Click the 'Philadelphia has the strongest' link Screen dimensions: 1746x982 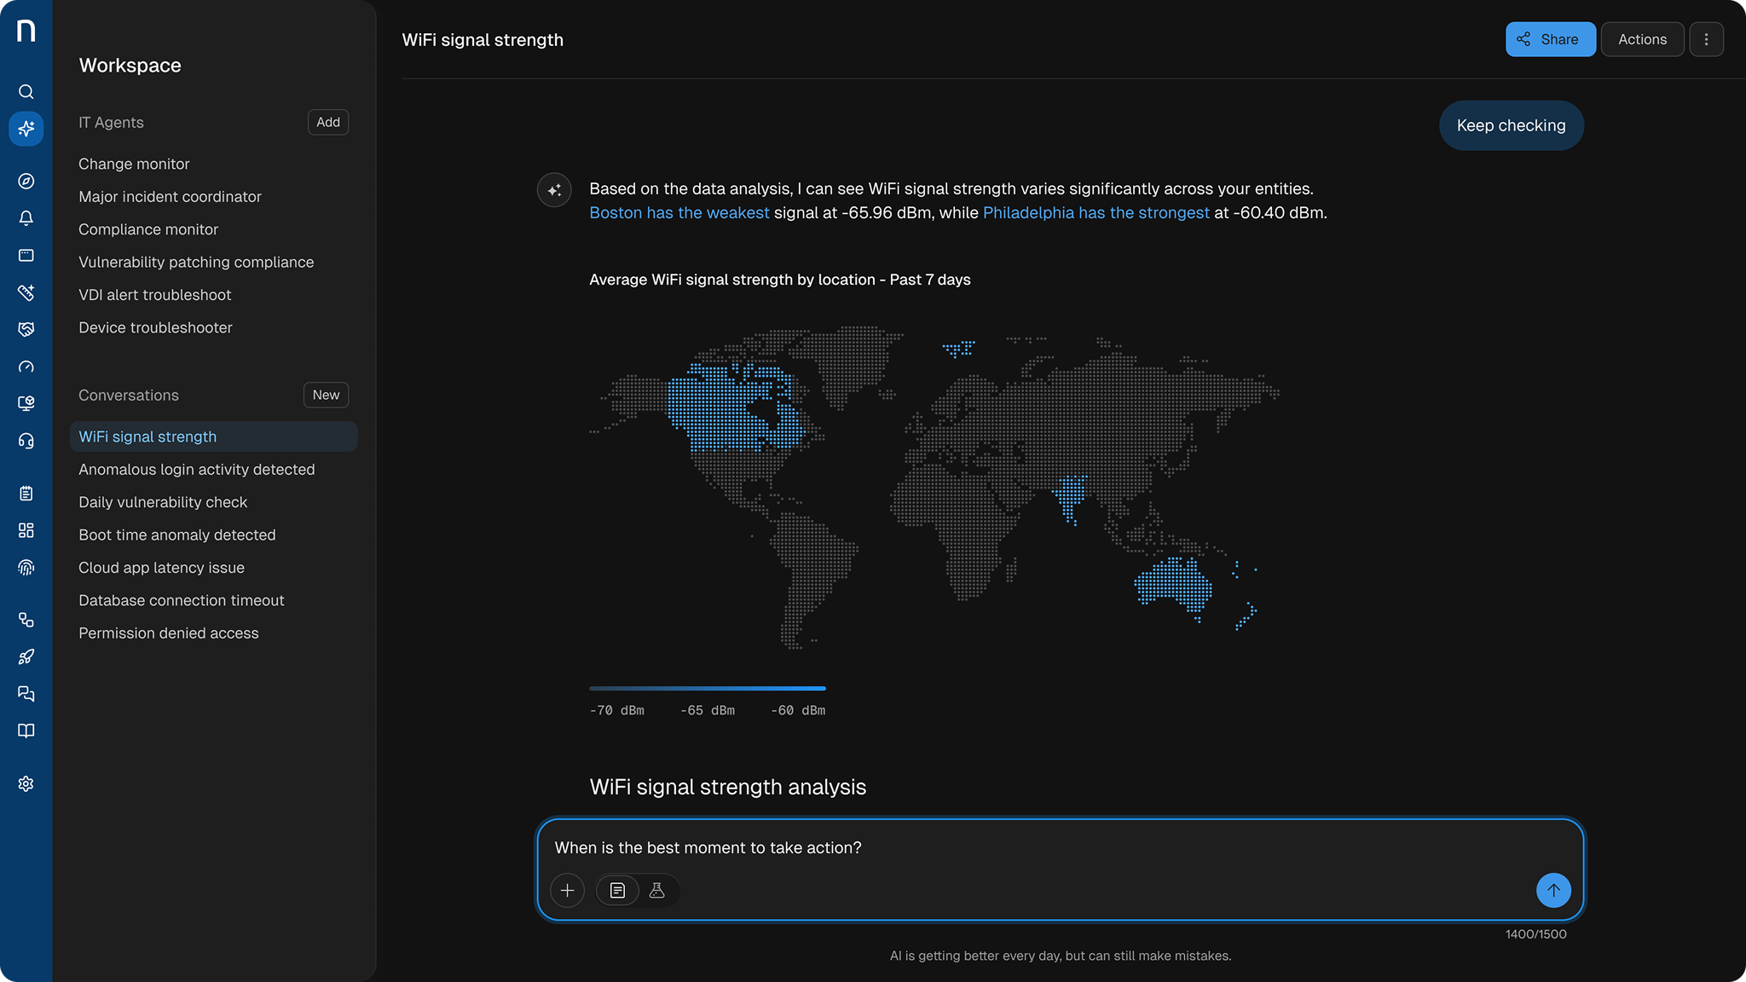1096,213
